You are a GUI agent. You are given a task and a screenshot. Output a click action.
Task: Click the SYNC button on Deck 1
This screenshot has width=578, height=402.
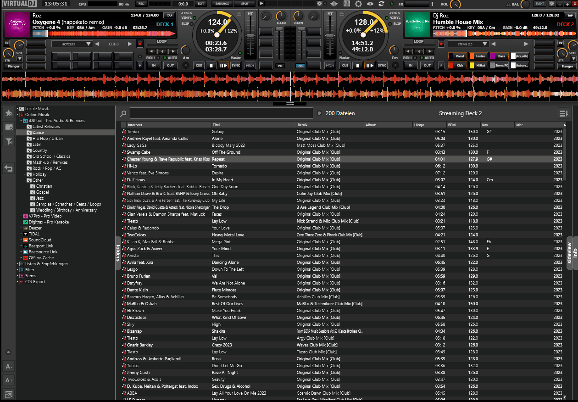(x=235, y=65)
